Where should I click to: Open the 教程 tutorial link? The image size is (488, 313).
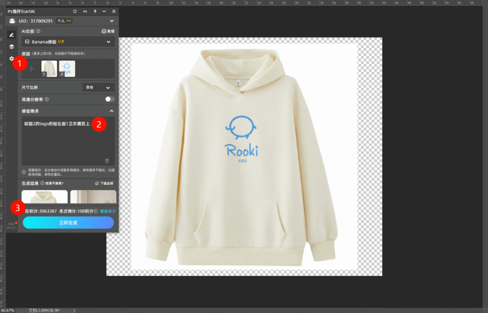tap(108, 31)
